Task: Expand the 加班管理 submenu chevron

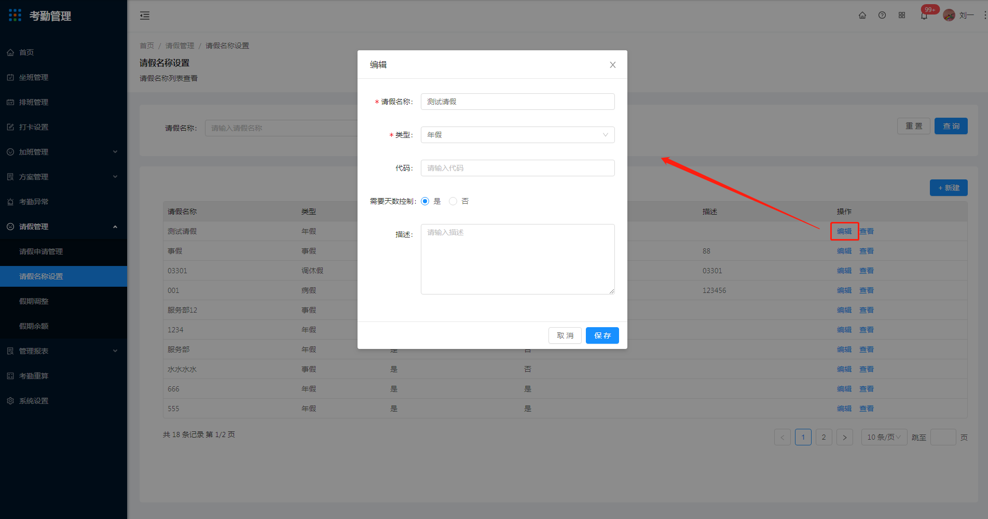Action: coord(115,152)
